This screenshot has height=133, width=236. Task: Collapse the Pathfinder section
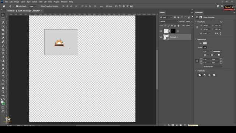click(196, 71)
